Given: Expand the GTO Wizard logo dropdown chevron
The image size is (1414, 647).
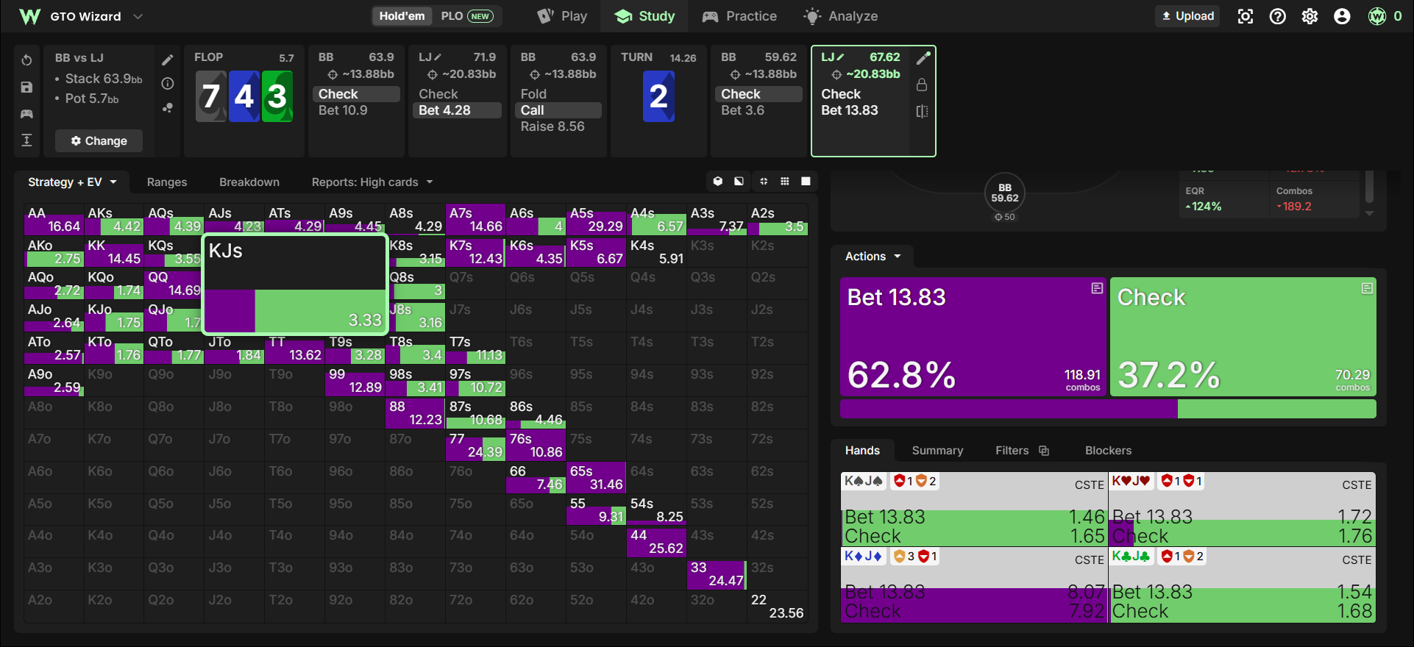Looking at the screenshot, I should tap(138, 16).
